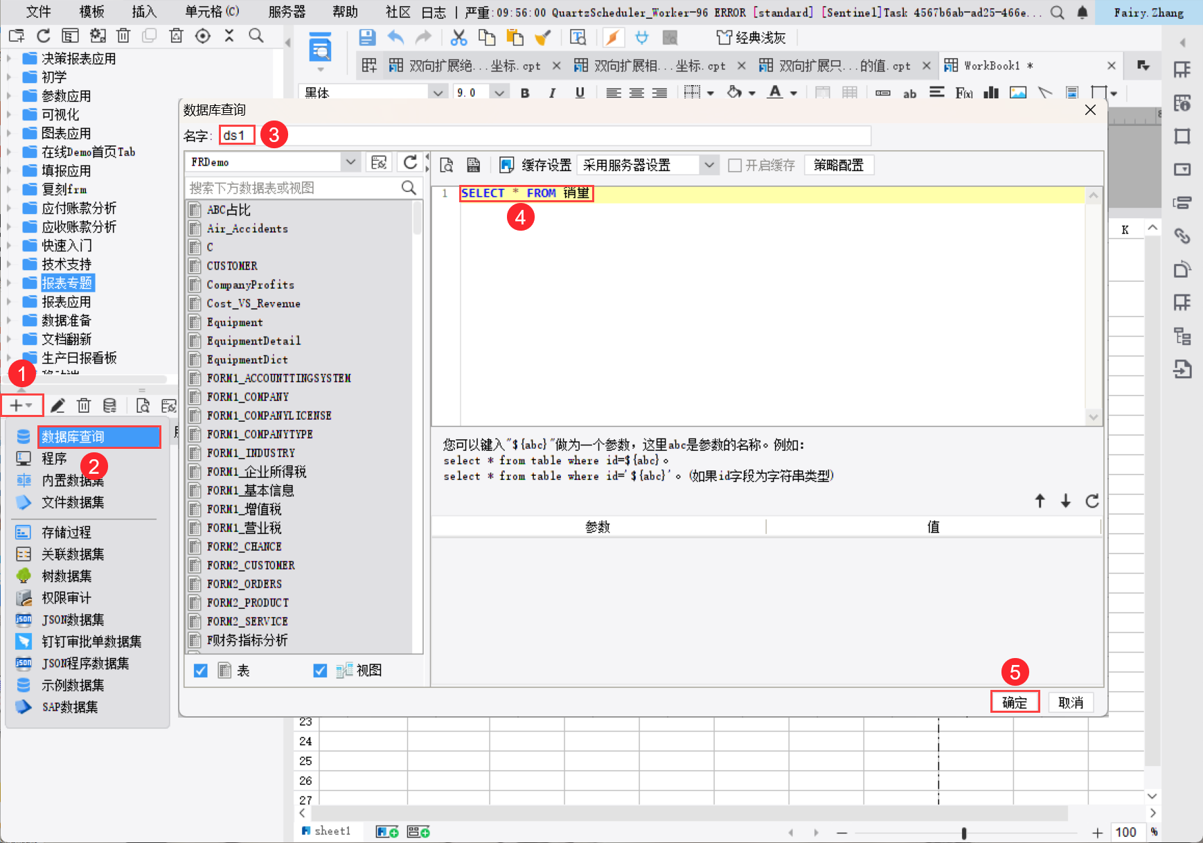Enable the 开启缓存 checkbox
The width and height of the screenshot is (1203, 843).
[735, 165]
